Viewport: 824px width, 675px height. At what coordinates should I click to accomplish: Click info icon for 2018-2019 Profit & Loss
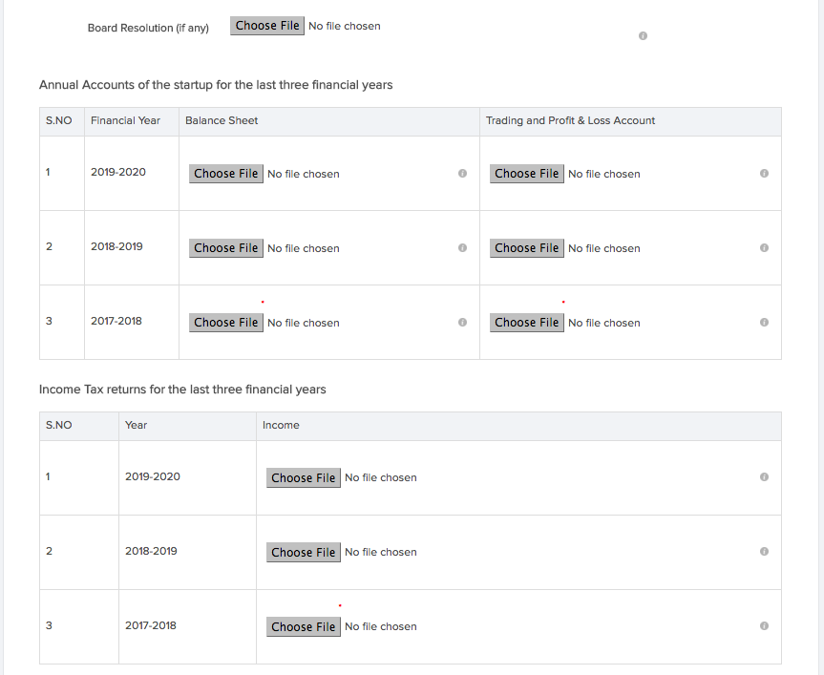point(764,248)
